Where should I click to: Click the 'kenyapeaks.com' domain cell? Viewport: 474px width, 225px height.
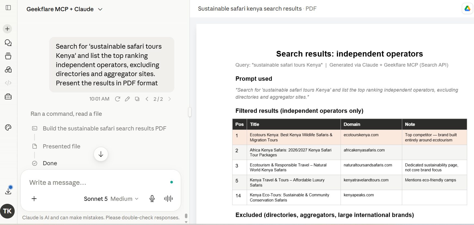coord(371,197)
